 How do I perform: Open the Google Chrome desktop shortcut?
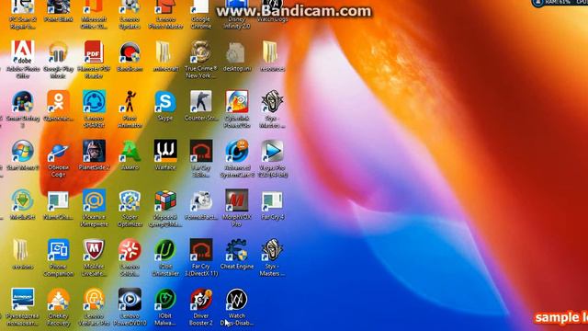coord(200,15)
